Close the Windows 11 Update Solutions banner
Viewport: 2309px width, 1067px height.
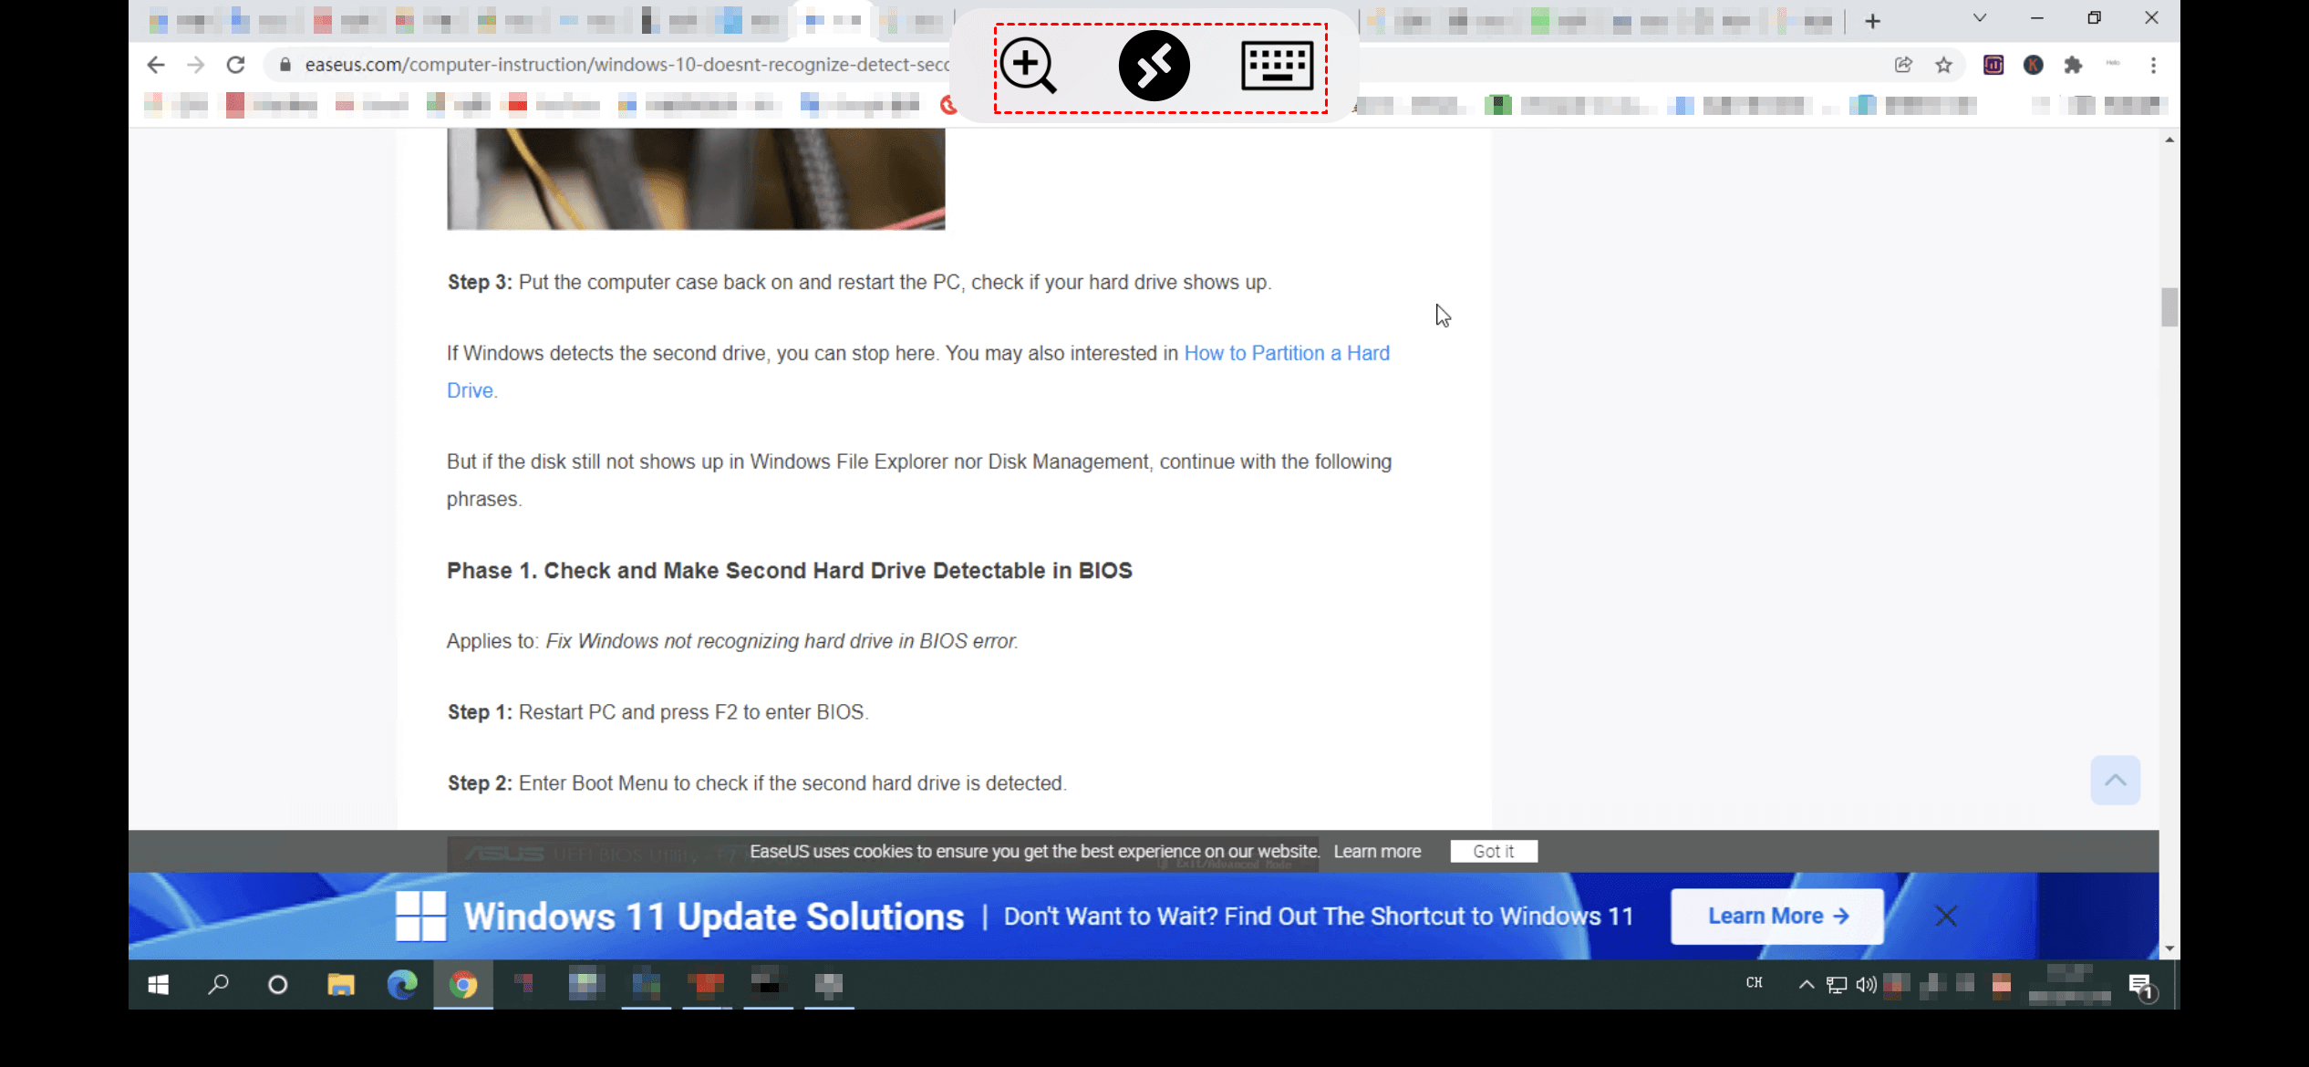[1946, 916]
